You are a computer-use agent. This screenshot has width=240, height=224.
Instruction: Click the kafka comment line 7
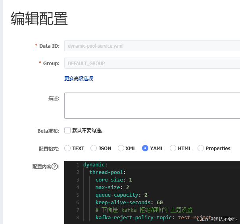pos(144,210)
